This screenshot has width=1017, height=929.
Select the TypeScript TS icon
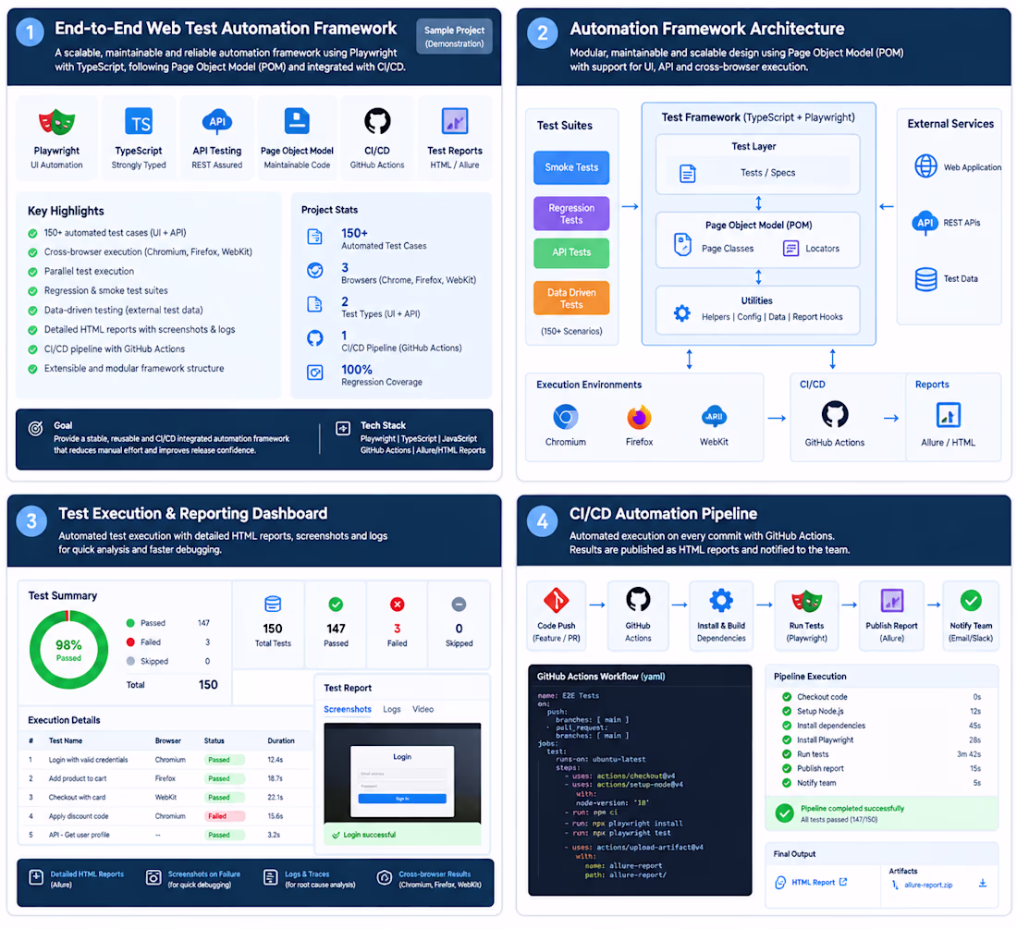[139, 122]
